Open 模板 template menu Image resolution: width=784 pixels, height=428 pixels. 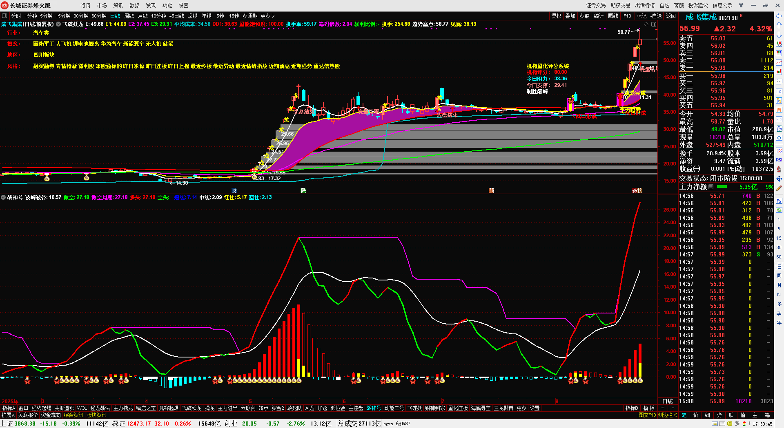[649, 408]
